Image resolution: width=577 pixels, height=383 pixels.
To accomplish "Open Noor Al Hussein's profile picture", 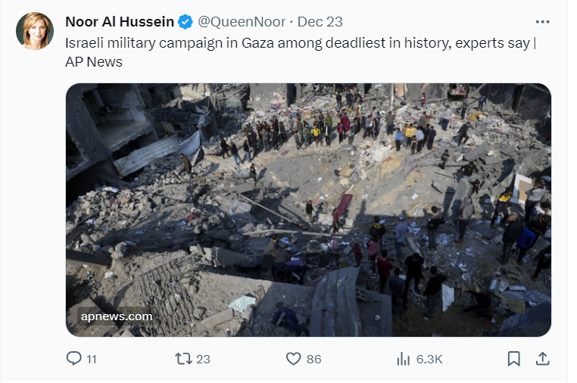I will click(35, 31).
